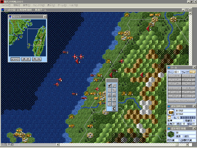Viewport: 197px width, 148px height.
Task: Click the yellow unit cluster on the southwest island
Action: pyautogui.click(x=22, y=135)
